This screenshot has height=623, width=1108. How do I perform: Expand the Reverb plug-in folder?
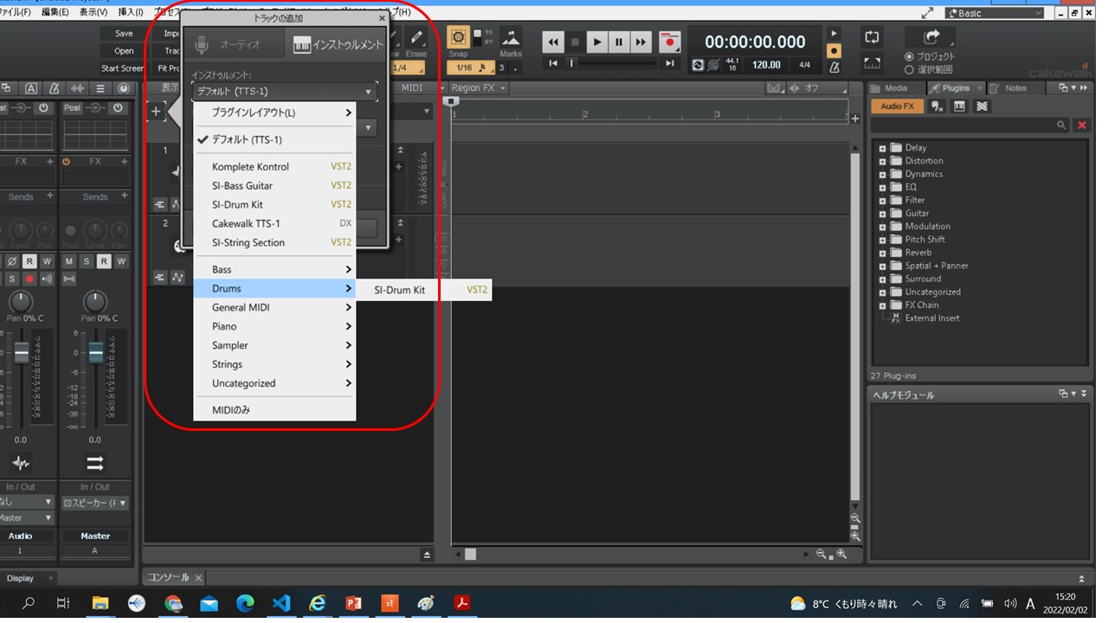882,253
